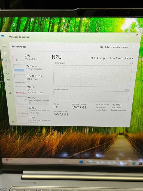143x191 pixels.
Task: Click the Wi-Fi mini graph thumbnail
Action: point(21,90)
